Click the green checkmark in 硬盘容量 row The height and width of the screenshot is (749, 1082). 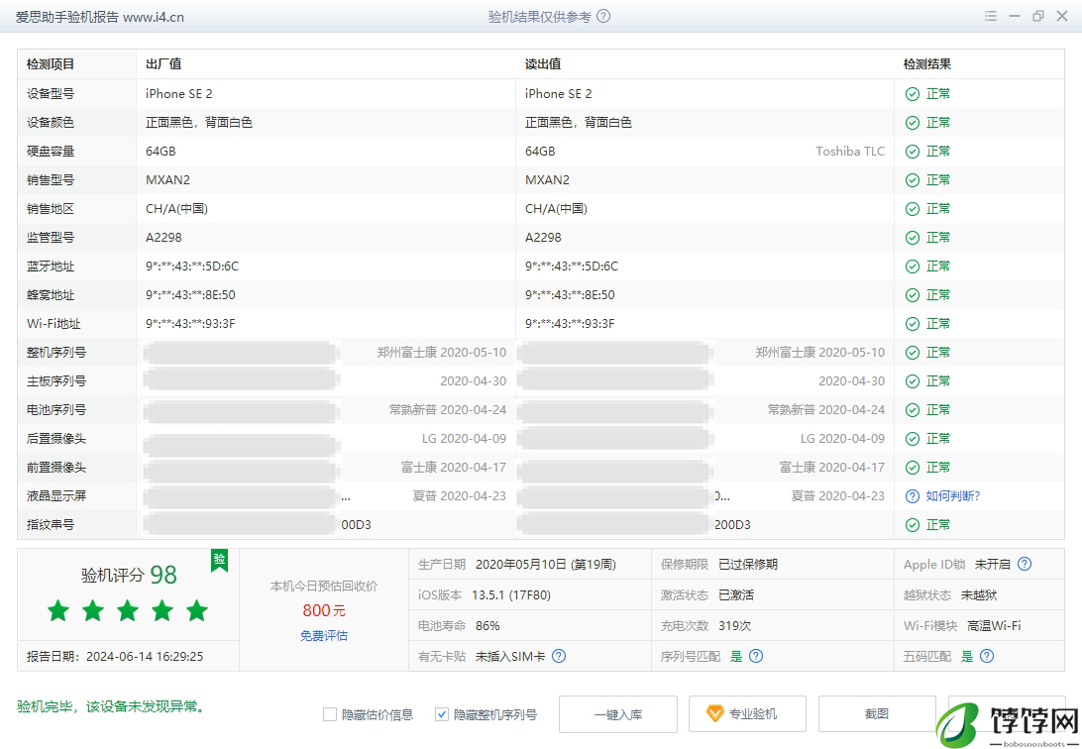913,151
